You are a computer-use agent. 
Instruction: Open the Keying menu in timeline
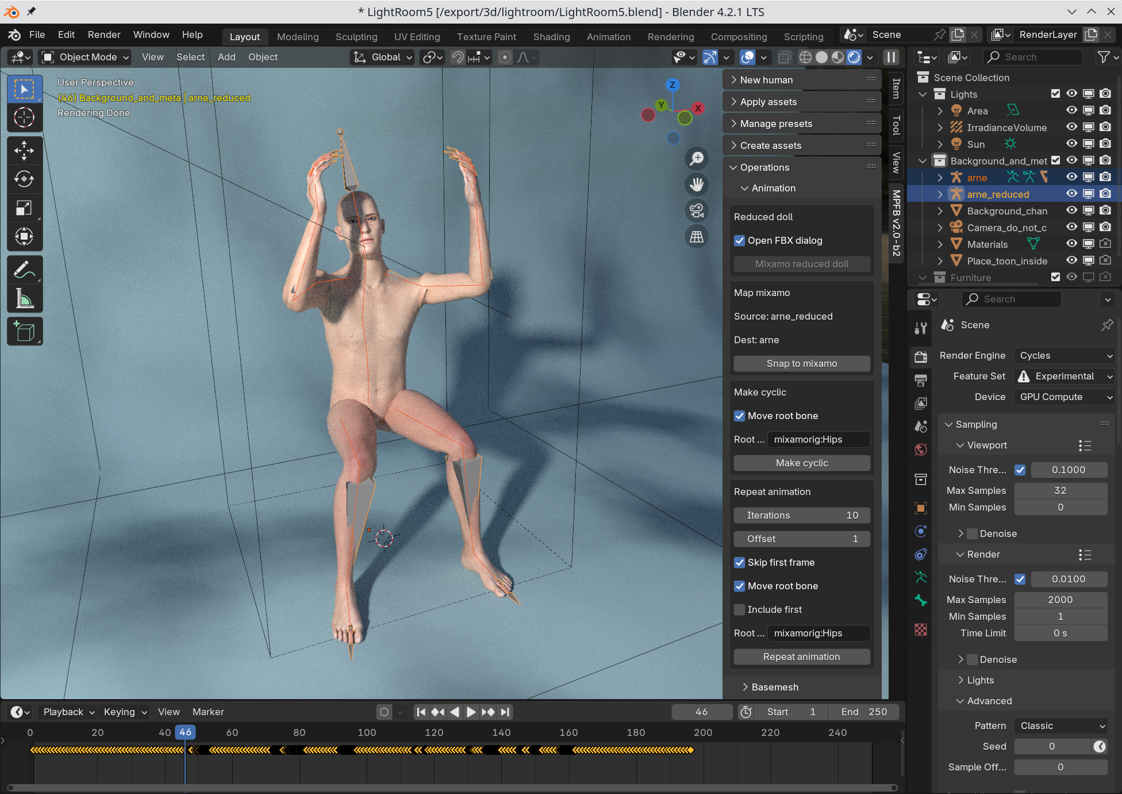tap(125, 712)
